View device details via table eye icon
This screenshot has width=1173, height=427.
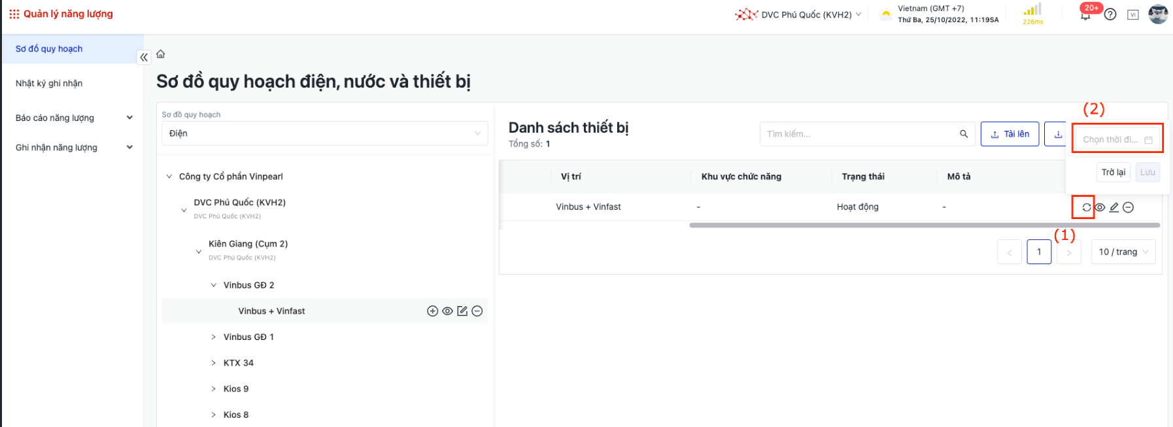[1100, 207]
